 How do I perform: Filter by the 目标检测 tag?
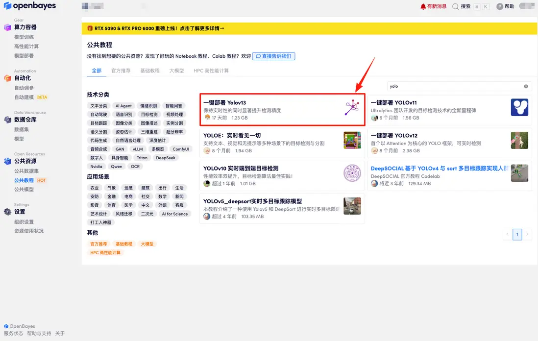point(149,115)
